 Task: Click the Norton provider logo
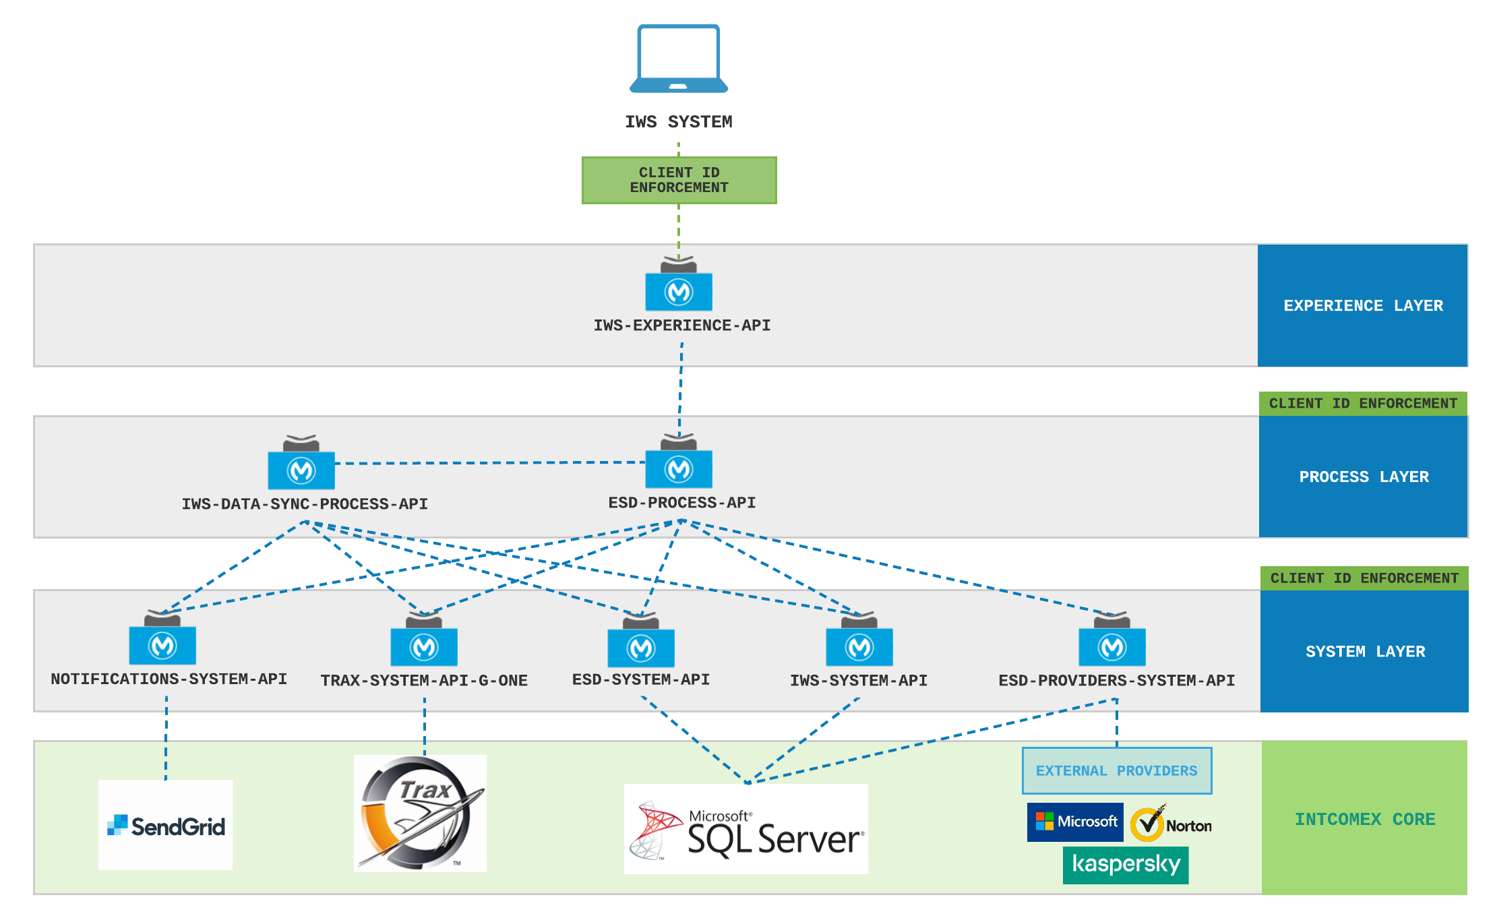(x=1171, y=824)
